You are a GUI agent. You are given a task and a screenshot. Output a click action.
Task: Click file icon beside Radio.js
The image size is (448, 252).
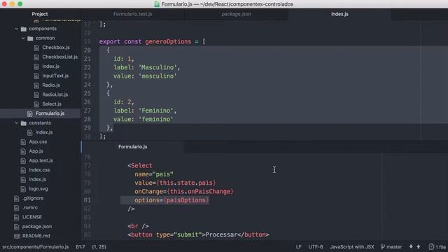36,85
